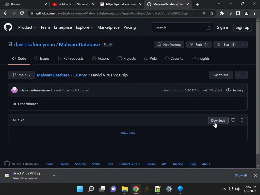Image resolution: width=260 pixels, height=195 pixels.
Task: Expand the Pricing dropdown in header
Action: 132,27
